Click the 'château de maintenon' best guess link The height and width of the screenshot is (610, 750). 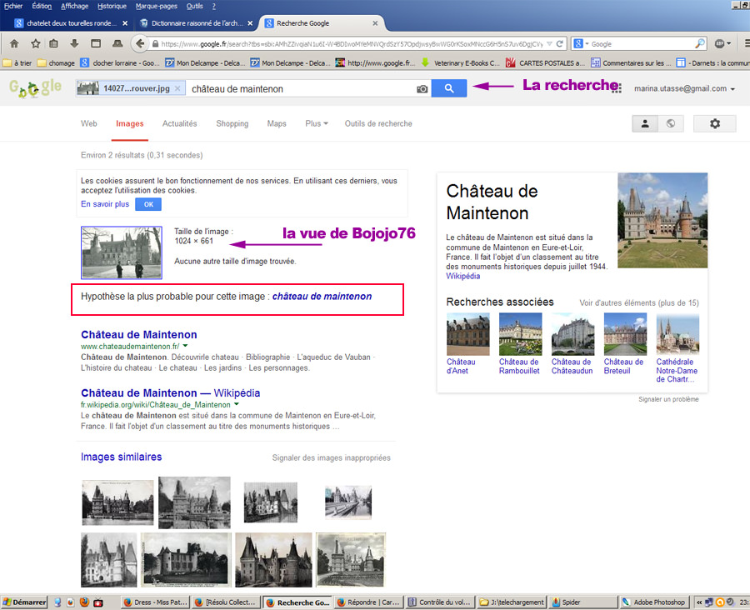pos(322,297)
